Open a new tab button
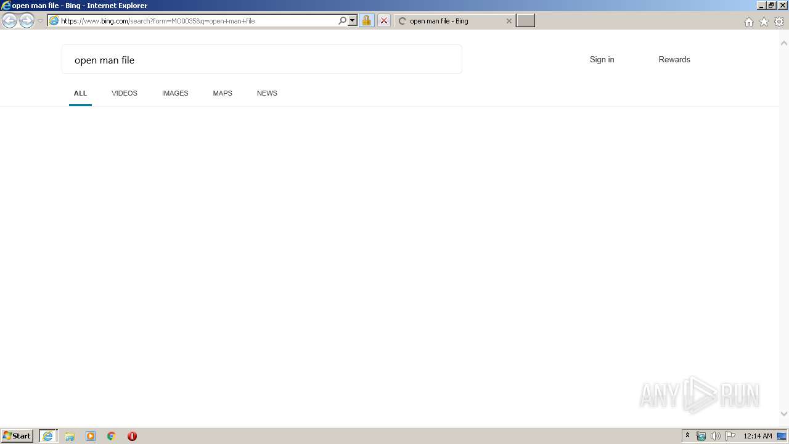 point(525,21)
